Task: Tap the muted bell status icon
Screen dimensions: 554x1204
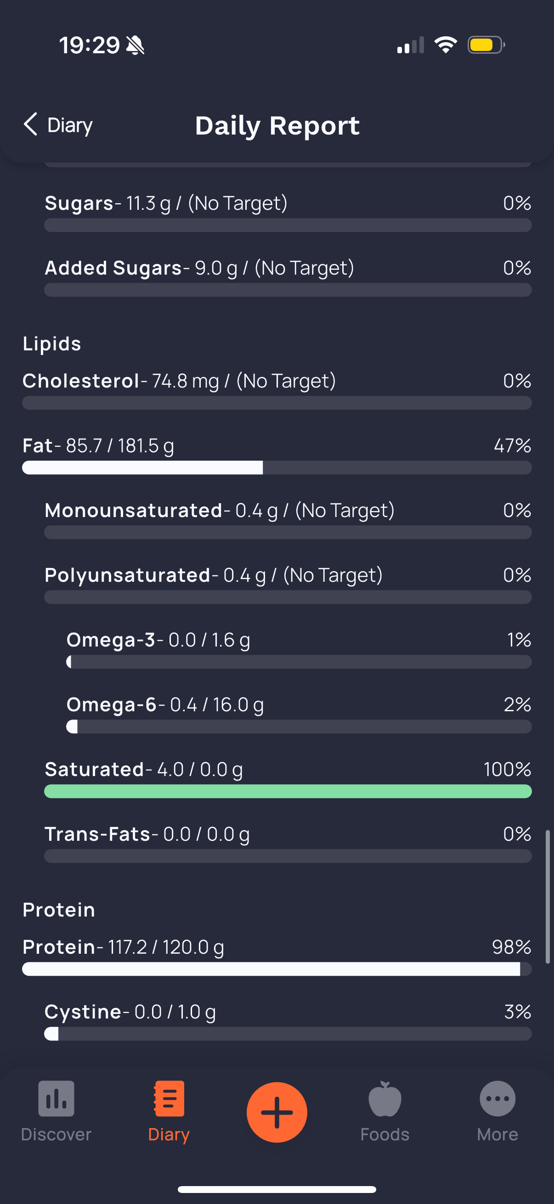Action: pos(136,45)
